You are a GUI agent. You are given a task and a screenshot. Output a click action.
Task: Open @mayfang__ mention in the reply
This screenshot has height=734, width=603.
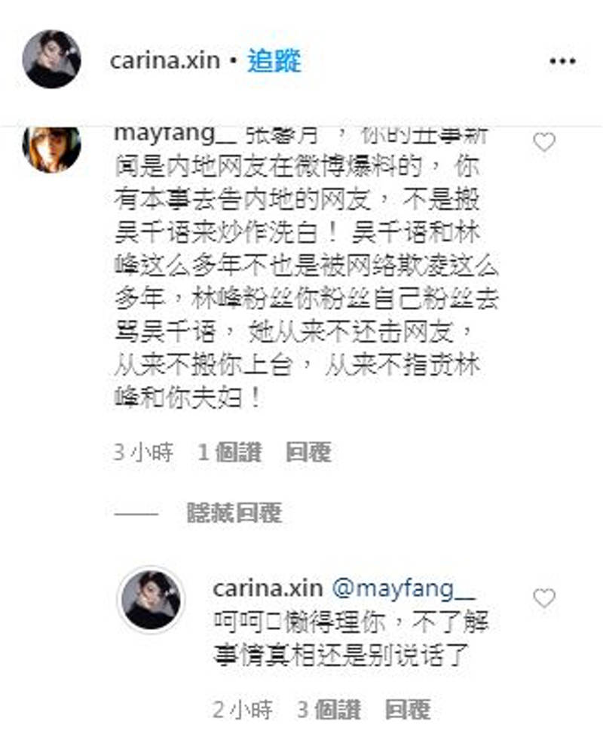[403, 588]
